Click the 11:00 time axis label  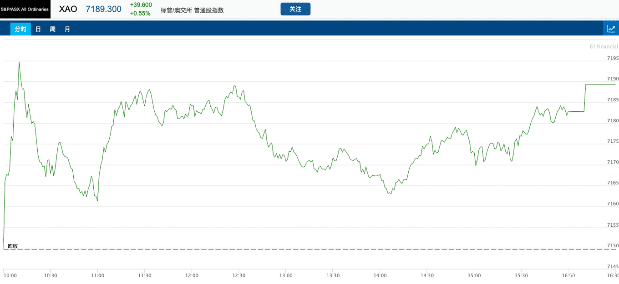97,275
